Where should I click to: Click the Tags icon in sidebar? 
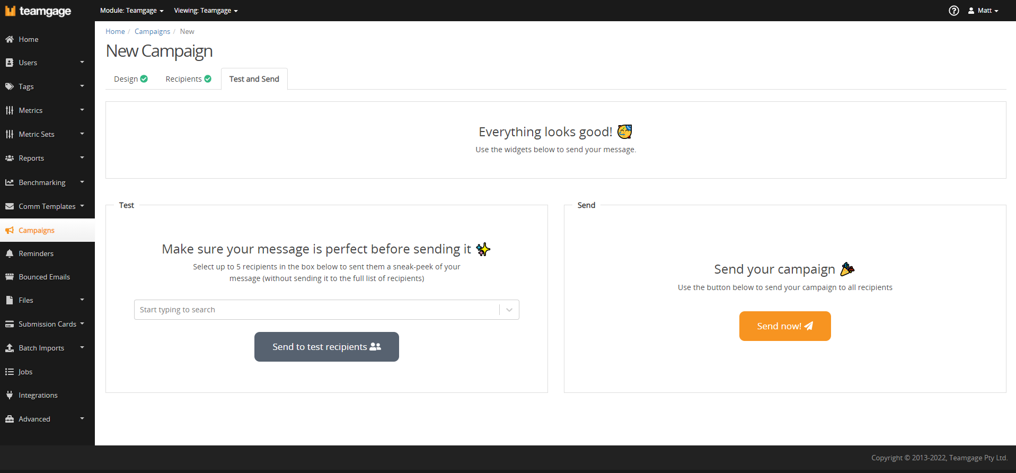(10, 86)
